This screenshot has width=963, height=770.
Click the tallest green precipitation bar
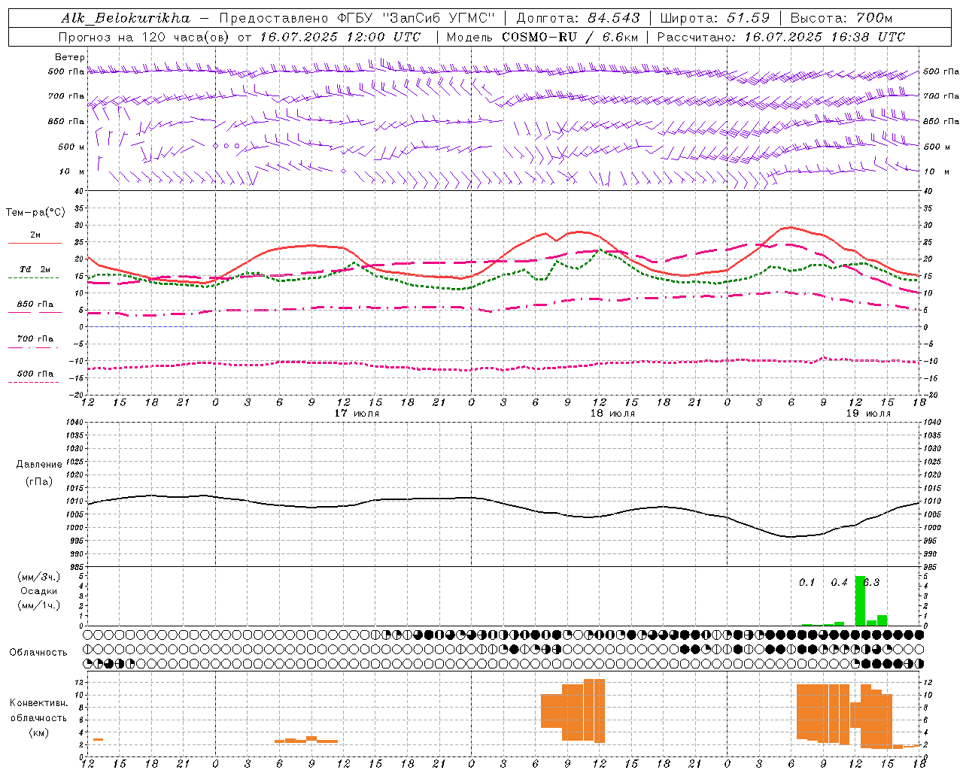pyautogui.click(x=860, y=601)
